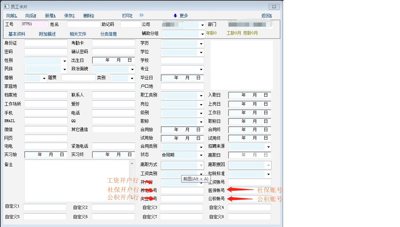Viewport: 400px width, 227px height.
Task: Delete the record using 删除
Action: (x=89, y=16)
